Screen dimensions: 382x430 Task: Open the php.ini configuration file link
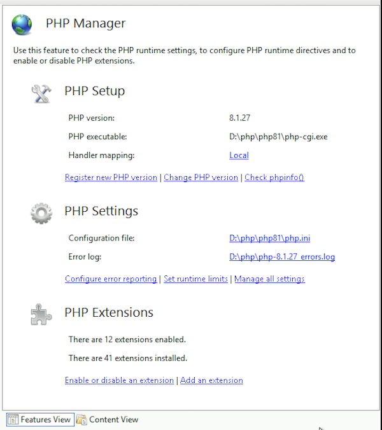(x=270, y=239)
